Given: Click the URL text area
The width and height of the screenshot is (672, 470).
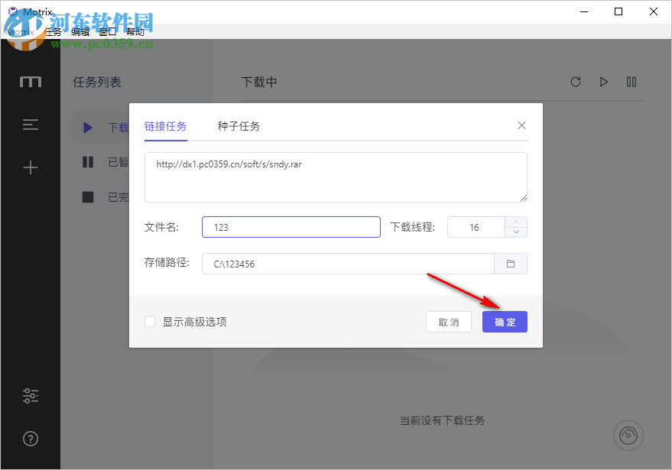Looking at the screenshot, I should point(336,177).
